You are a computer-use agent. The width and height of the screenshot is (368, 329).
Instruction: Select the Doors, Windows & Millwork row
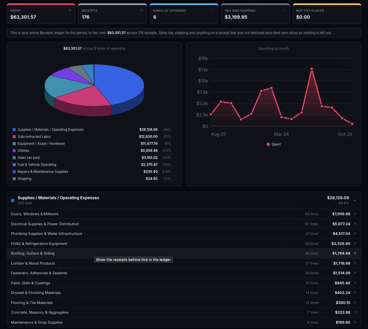pos(184,214)
